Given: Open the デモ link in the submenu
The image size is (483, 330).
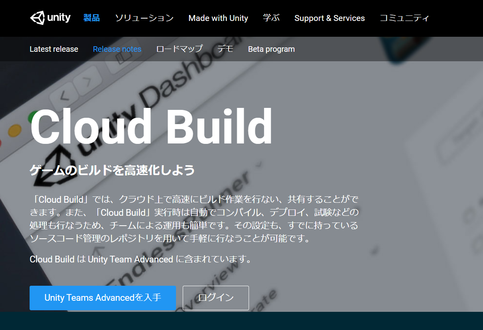Looking at the screenshot, I should pyautogui.click(x=225, y=49).
